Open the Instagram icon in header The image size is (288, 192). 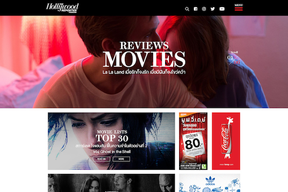[x=204, y=9]
